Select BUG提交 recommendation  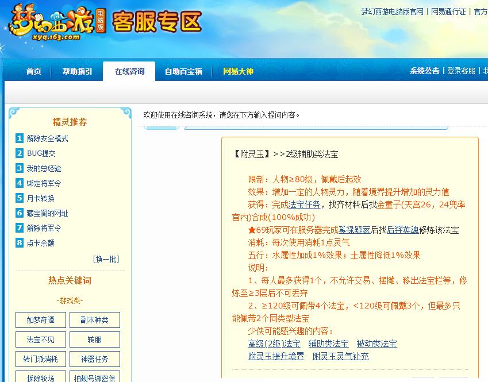41,153
